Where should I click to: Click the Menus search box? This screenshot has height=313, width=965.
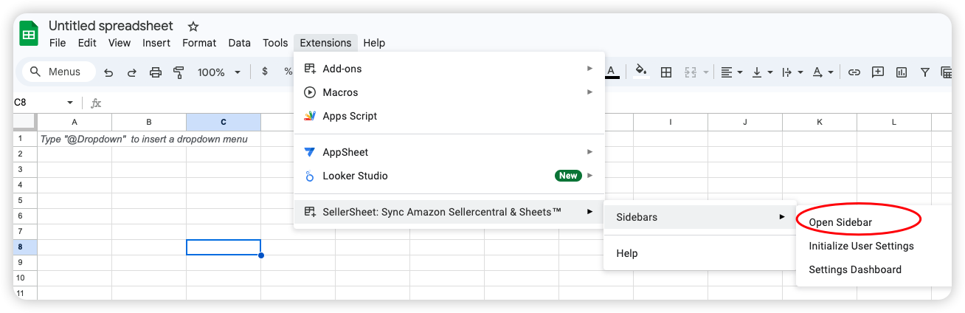click(59, 72)
